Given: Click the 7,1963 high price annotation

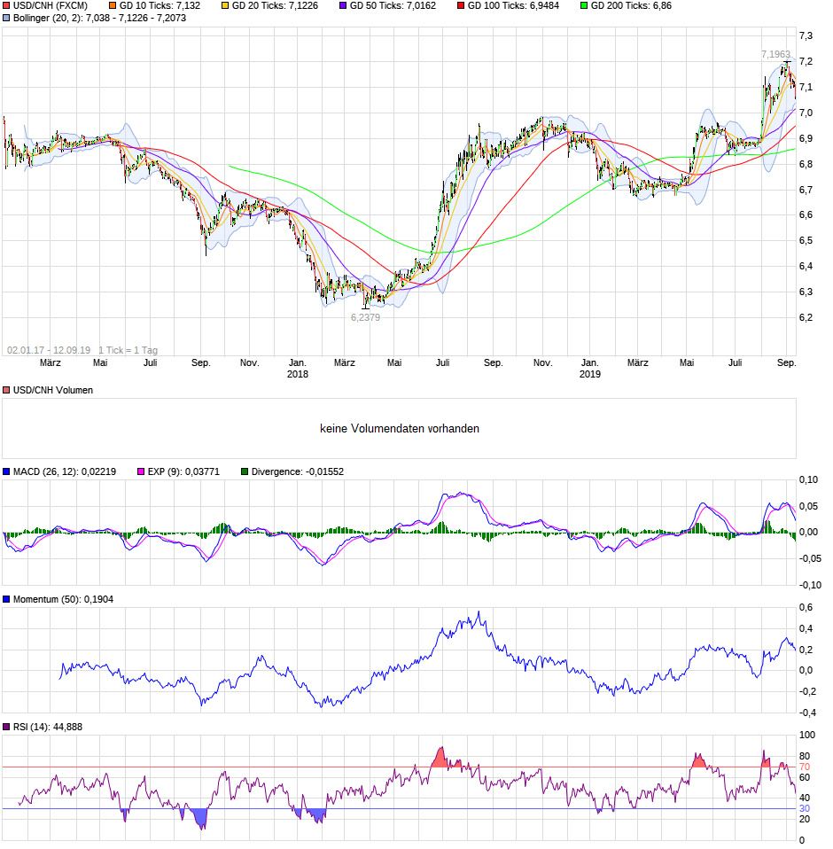Looking at the screenshot, I should 775,54.
